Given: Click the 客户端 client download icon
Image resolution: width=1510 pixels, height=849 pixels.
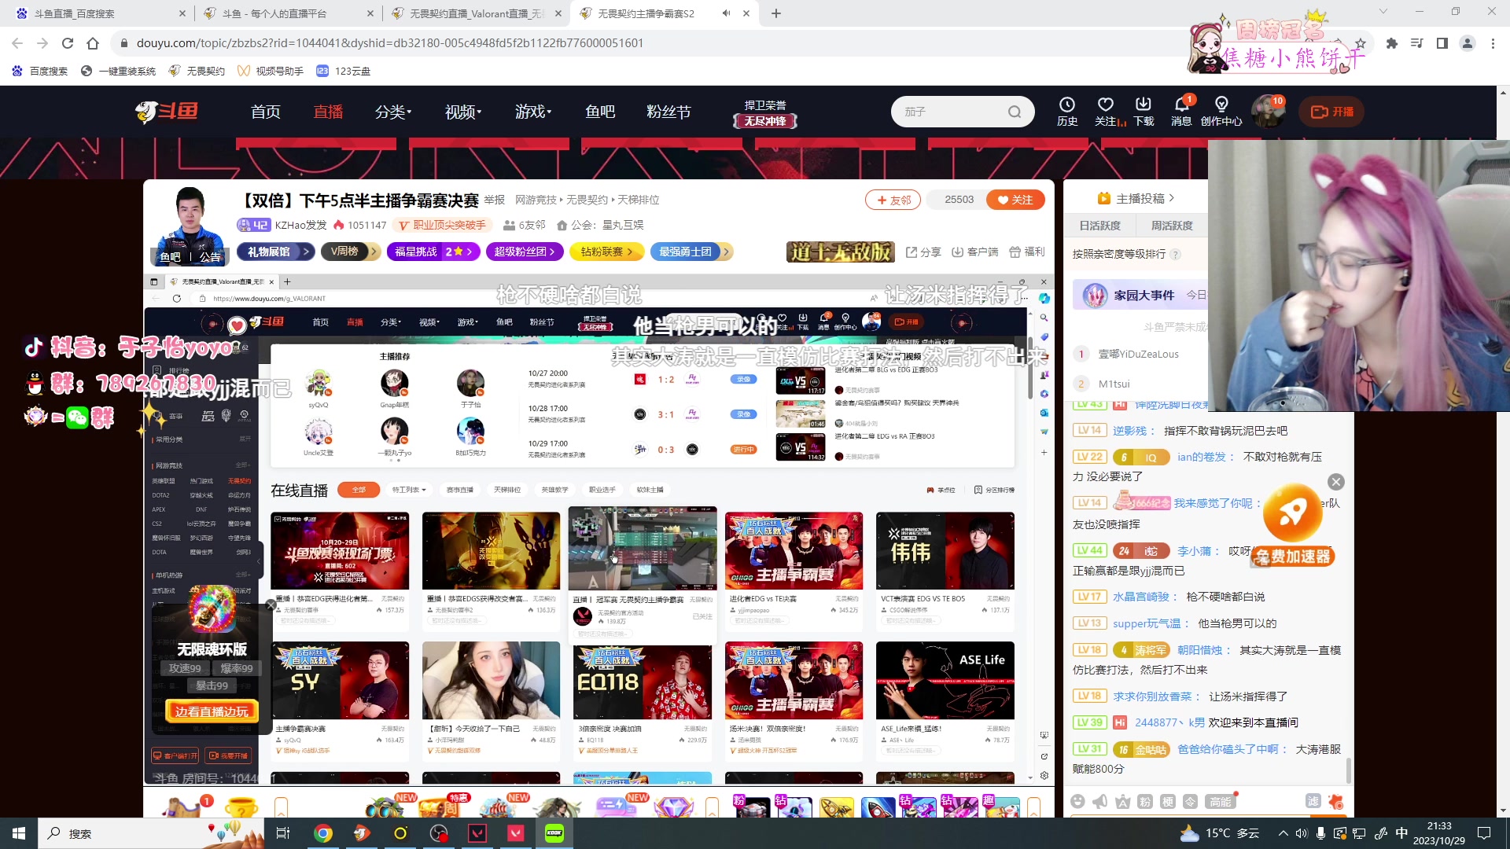Looking at the screenshot, I should [x=975, y=252].
